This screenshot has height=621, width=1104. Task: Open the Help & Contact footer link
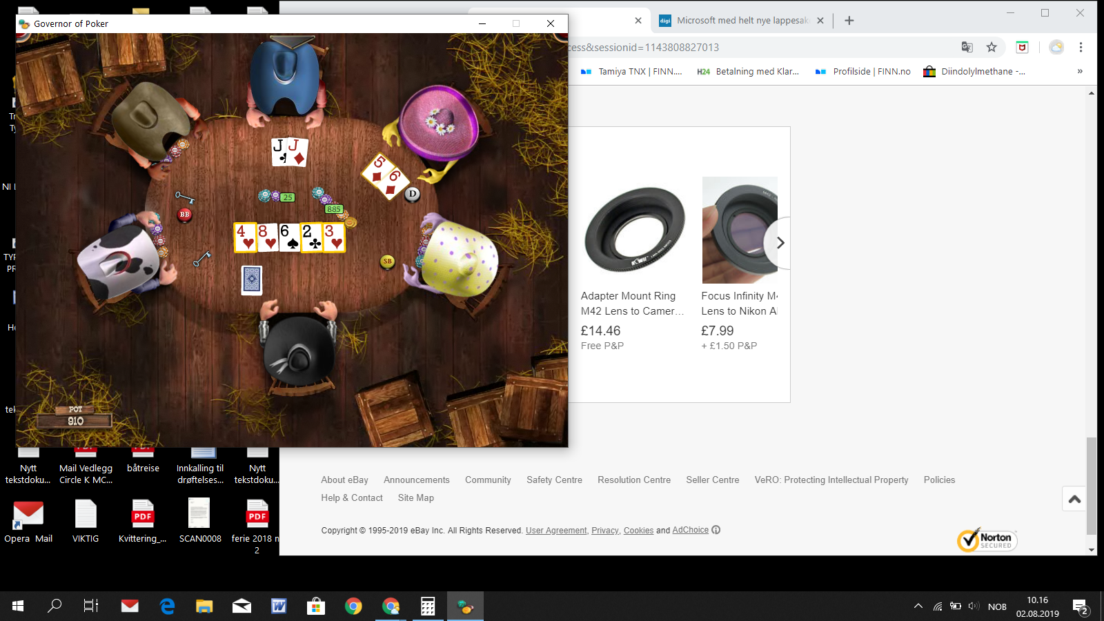click(352, 497)
